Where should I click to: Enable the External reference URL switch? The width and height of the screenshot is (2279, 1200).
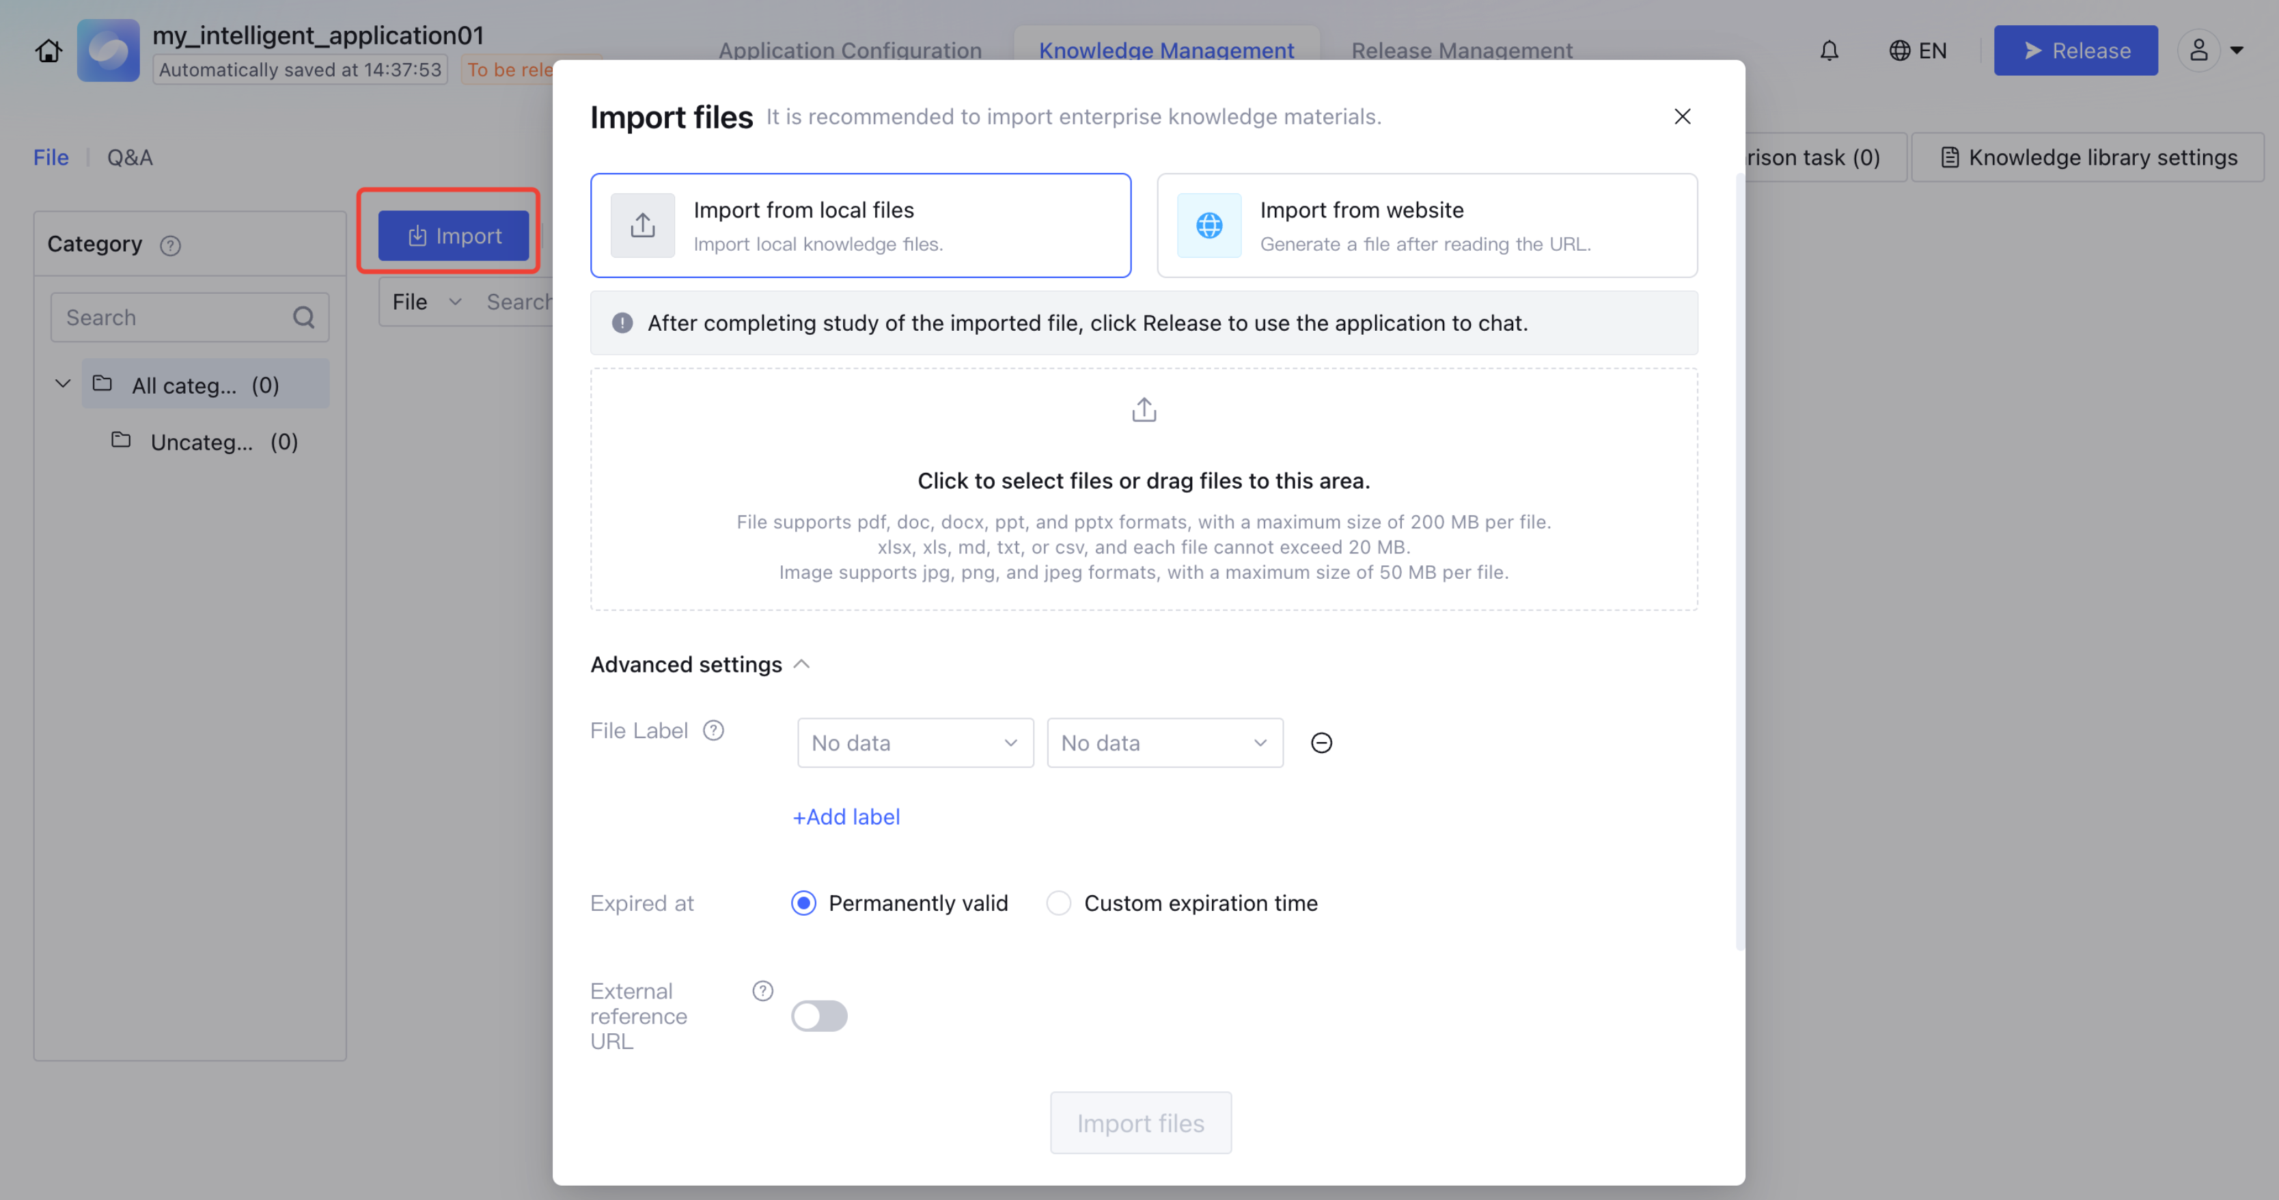(x=818, y=1015)
